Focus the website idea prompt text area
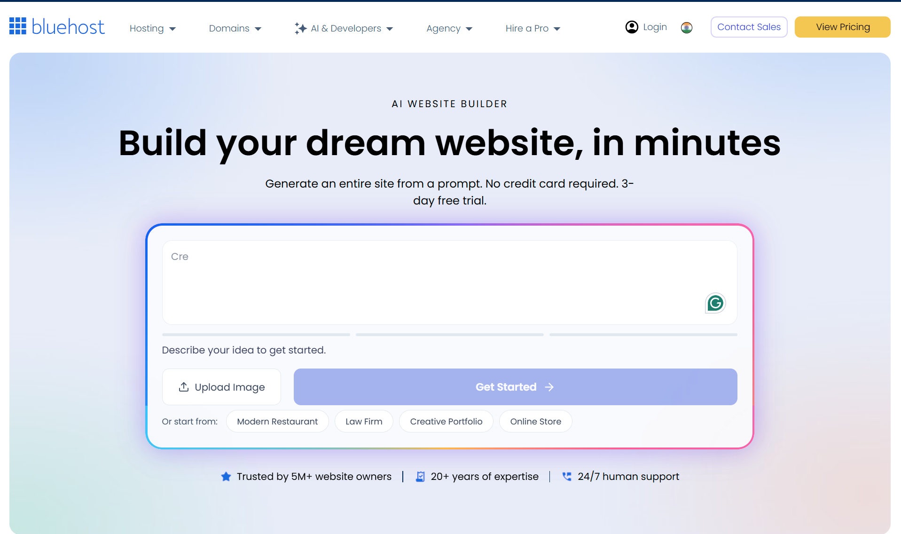This screenshot has width=901, height=534. pos(449,282)
